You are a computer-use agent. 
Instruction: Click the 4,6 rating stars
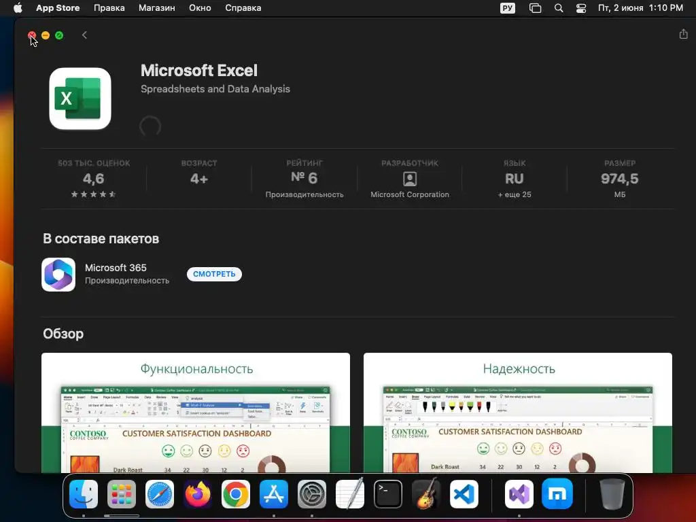(x=94, y=194)
